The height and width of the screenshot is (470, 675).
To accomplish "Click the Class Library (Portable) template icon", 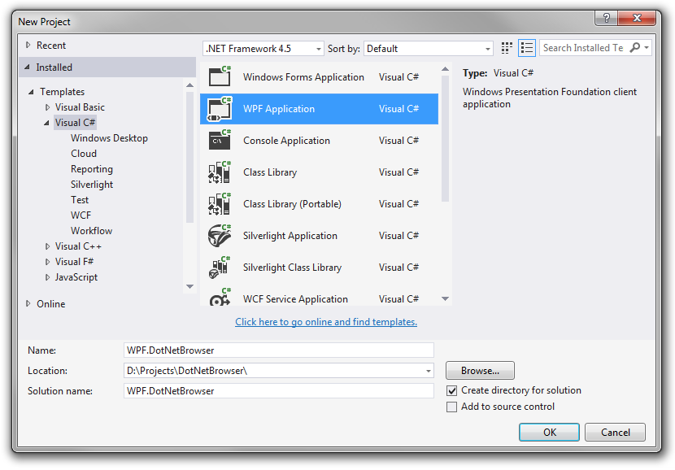I will [220, 204].
